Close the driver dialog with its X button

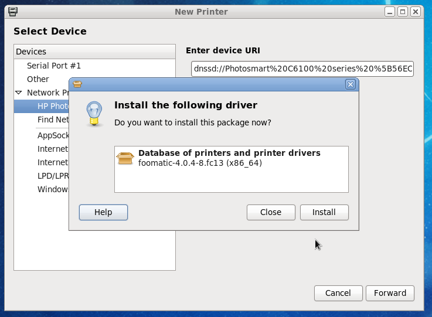click(x=351, y=84)
